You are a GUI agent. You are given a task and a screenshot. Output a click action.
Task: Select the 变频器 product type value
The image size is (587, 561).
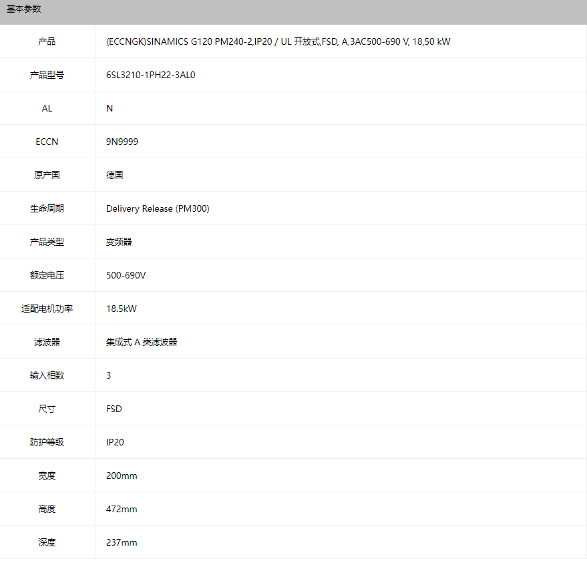(119, 242)
